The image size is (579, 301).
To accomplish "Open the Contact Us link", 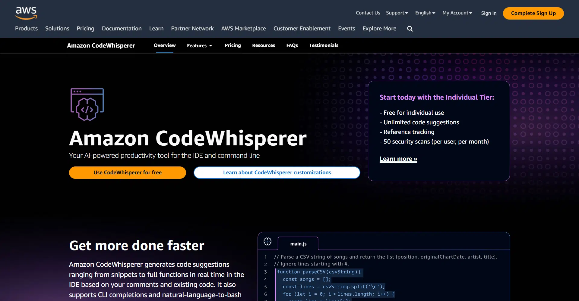I will 368,13.
